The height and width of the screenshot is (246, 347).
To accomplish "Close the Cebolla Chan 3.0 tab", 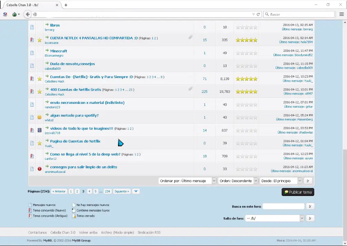I will (57, 5).
